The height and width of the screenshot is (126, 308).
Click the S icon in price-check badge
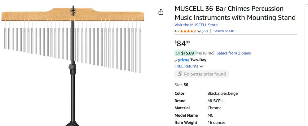(180, 74)
